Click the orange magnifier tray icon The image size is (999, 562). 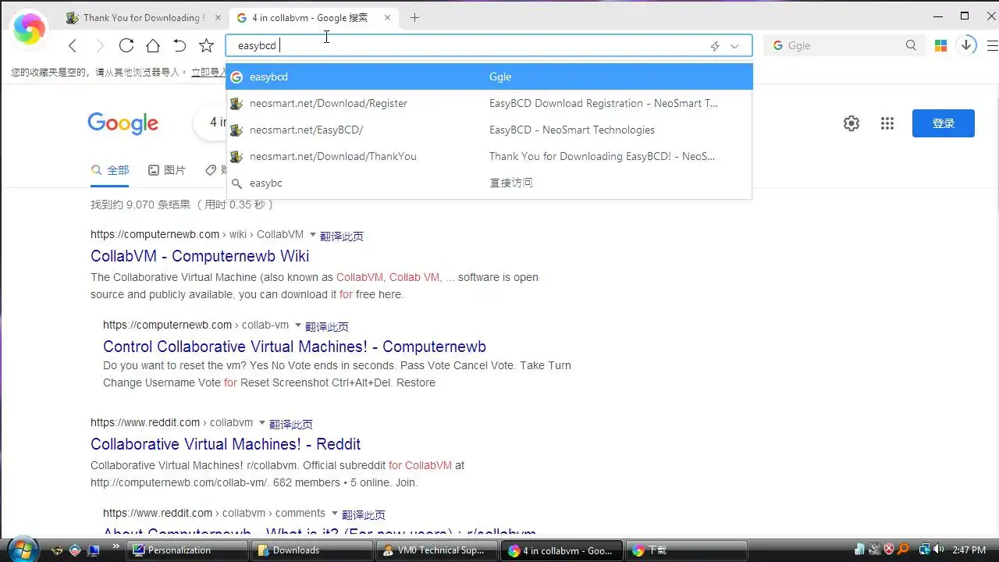904,550
